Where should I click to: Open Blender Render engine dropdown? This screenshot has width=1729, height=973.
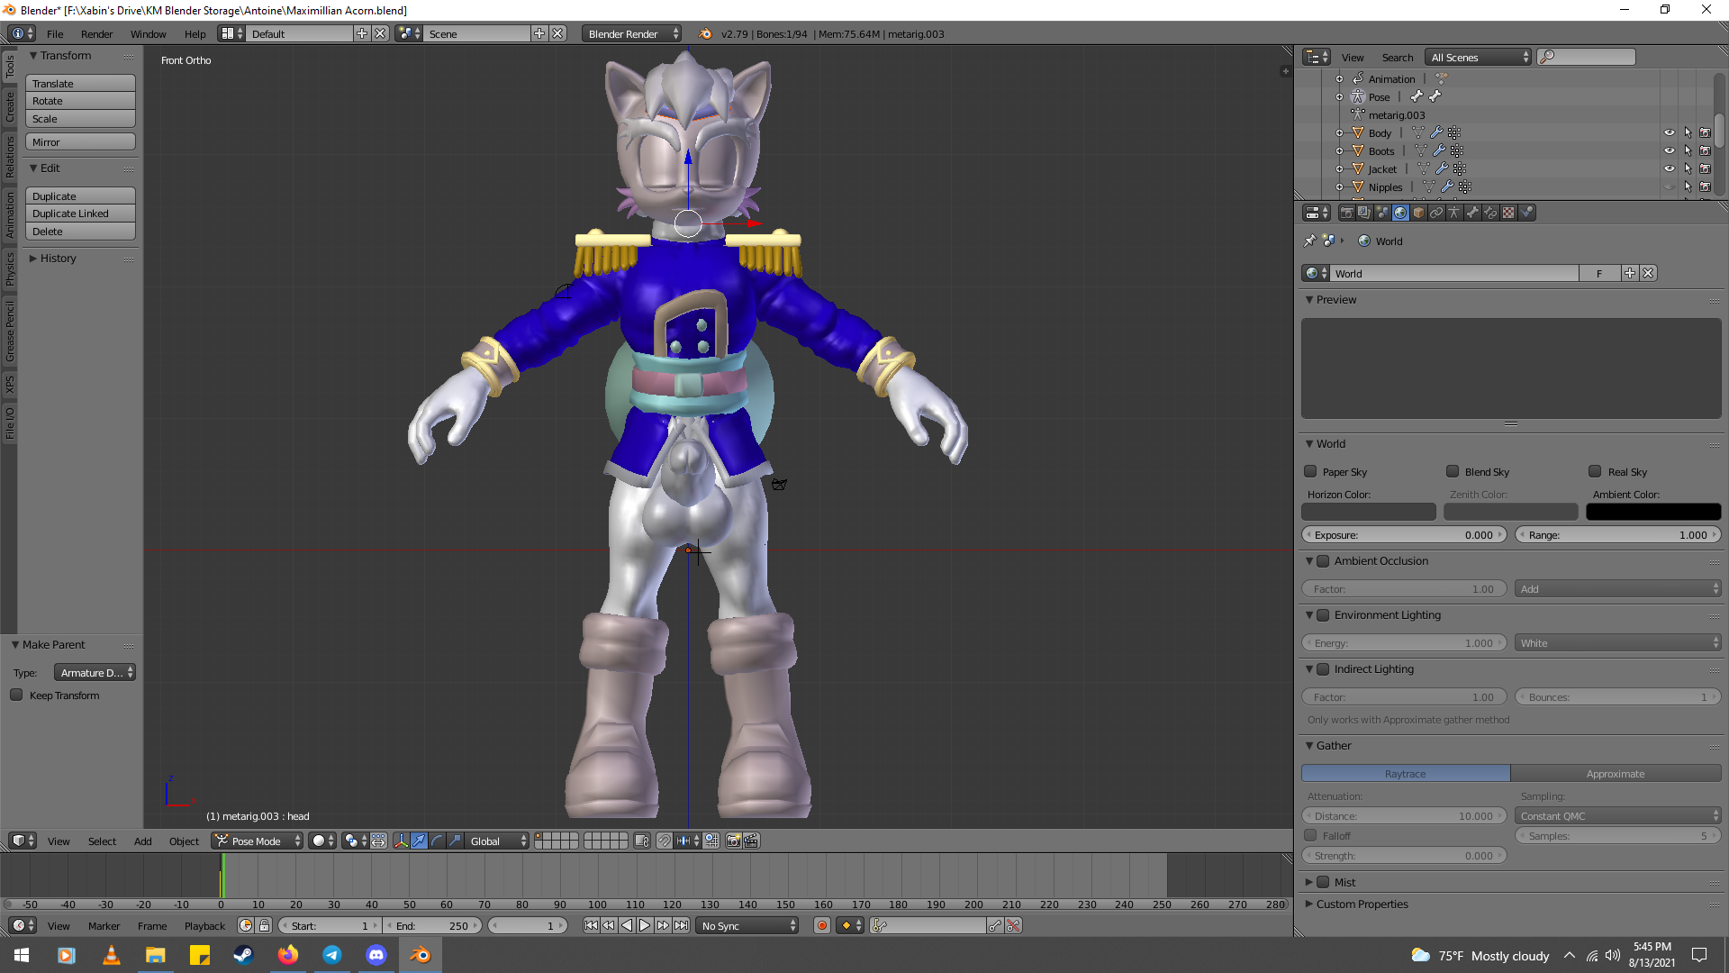[631, 33]
